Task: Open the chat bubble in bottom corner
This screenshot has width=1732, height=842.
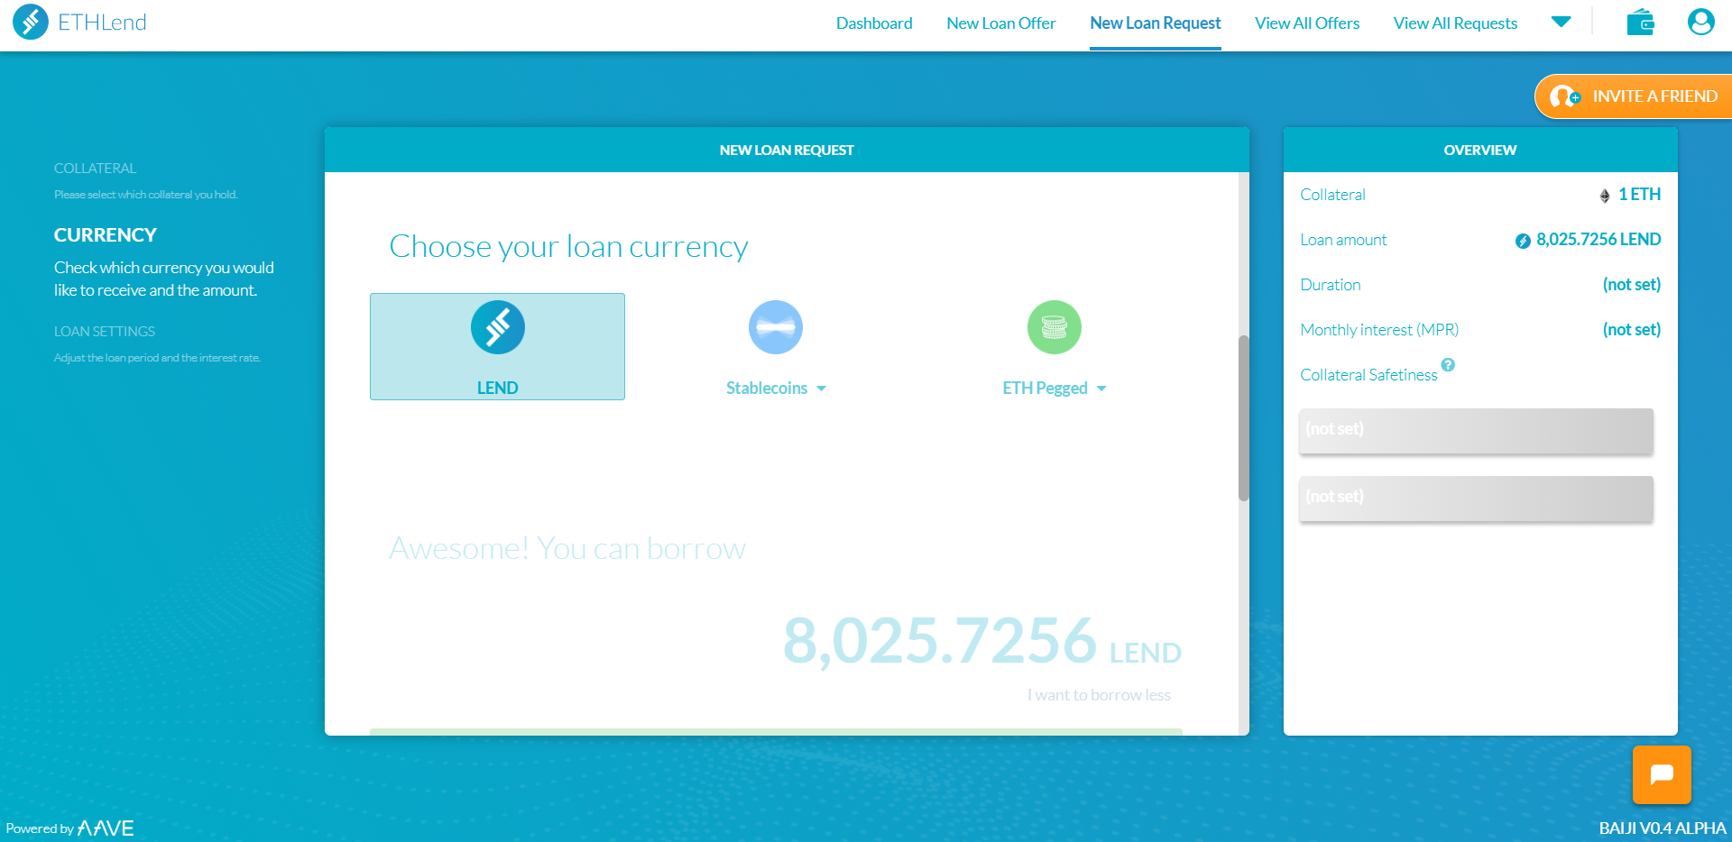Action: point(1662,774)
